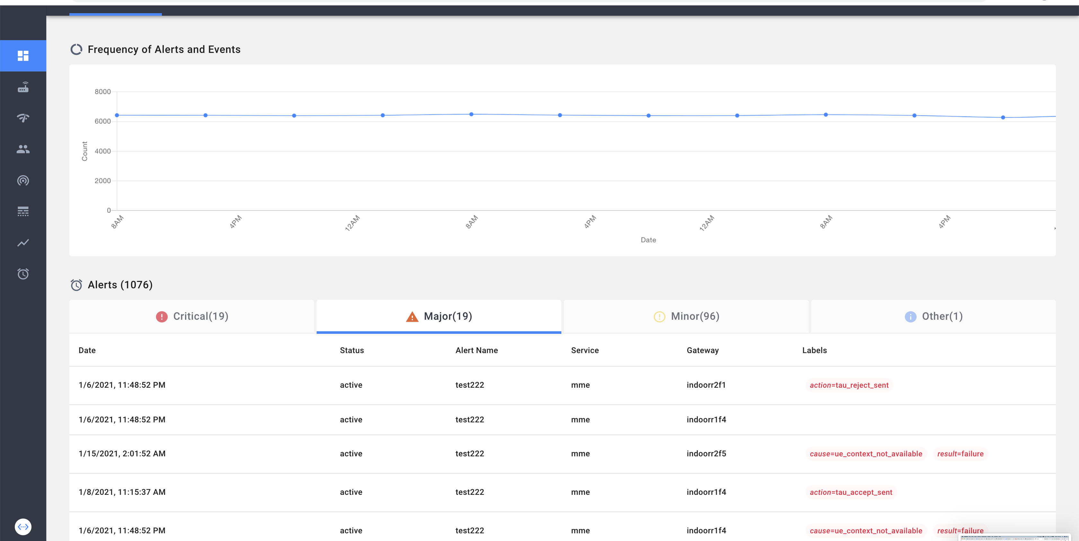Open the Subscribers people icon in sidebar

23,149
